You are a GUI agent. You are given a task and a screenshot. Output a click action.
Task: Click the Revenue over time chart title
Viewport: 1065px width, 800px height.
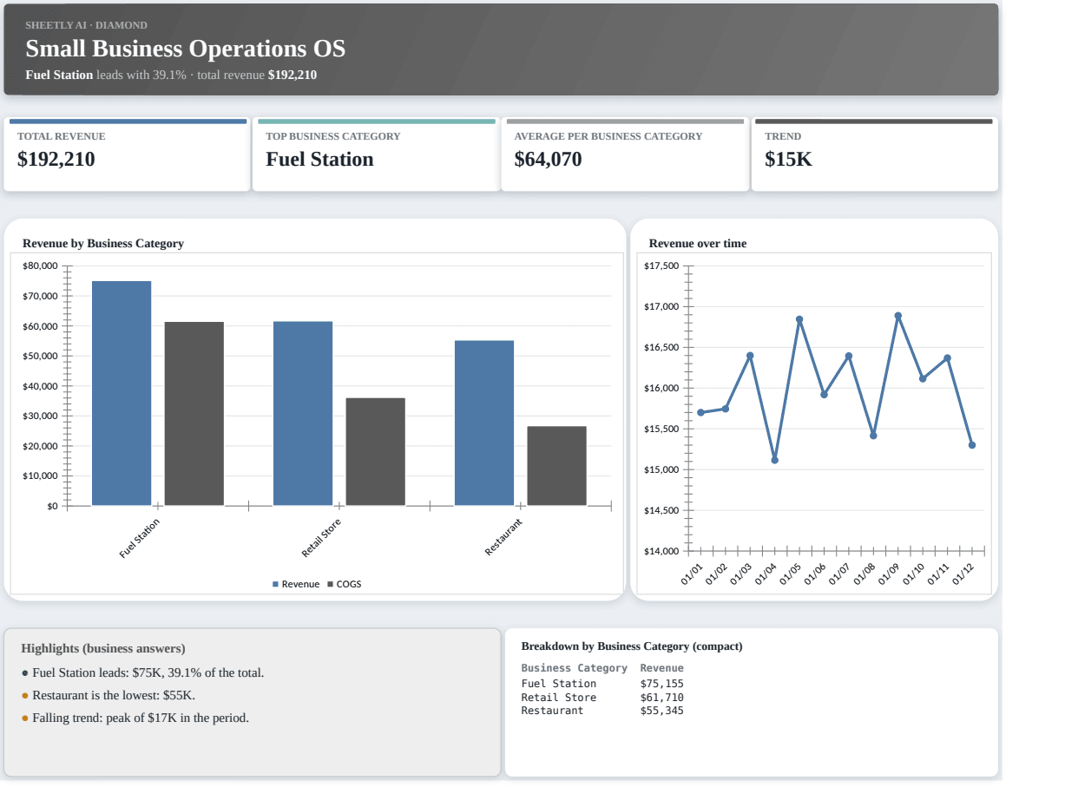click(x=698, y=244)
